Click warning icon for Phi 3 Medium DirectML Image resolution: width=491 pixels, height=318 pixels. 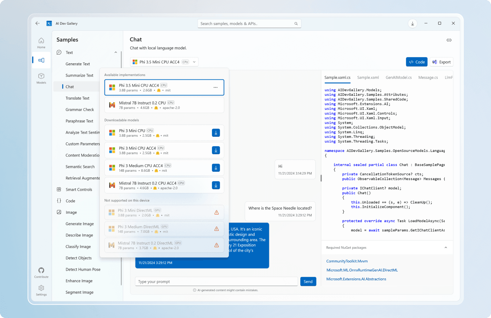(x=216, y=229)
